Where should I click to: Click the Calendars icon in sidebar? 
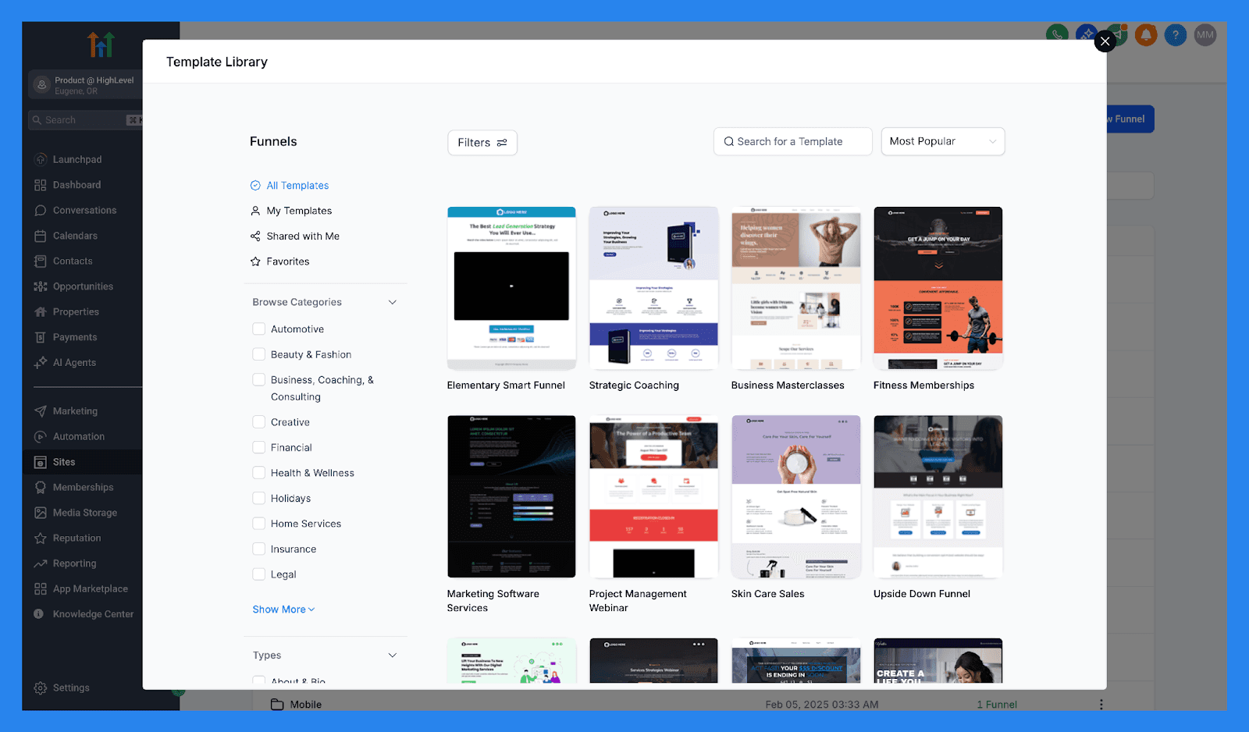tap(41, 236)
